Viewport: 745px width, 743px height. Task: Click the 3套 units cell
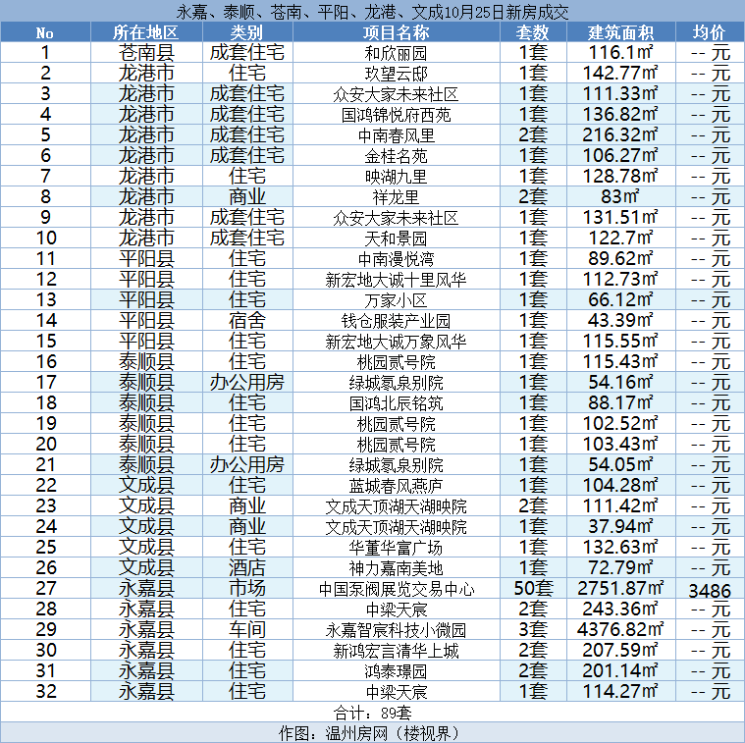[x=533, y=629]
